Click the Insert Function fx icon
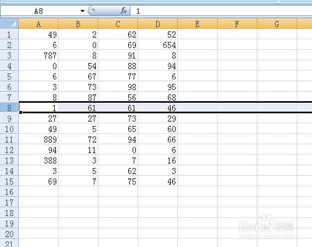 [x=124, y=10]
